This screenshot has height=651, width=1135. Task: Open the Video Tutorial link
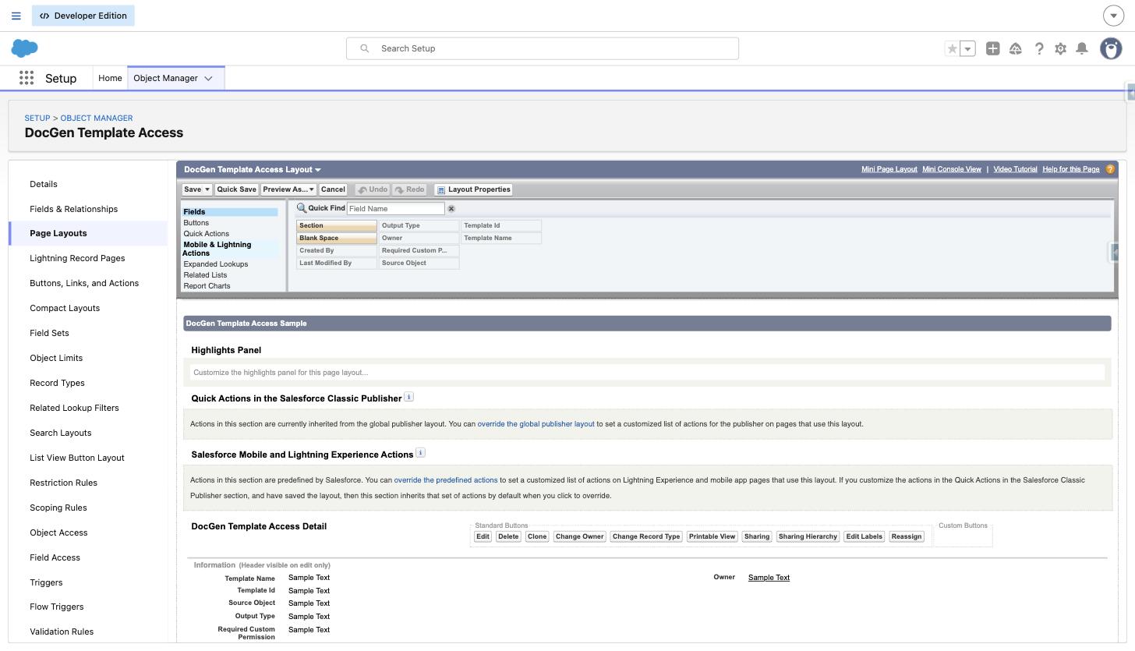click(x=1015, y=169)
